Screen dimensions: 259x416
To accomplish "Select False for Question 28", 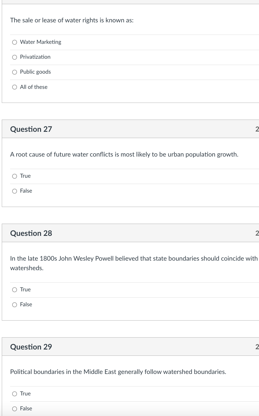I will (15, 305).
